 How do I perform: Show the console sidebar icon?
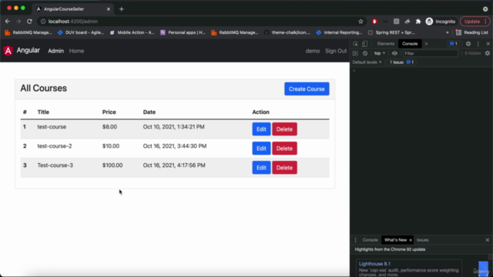(355, 53)
